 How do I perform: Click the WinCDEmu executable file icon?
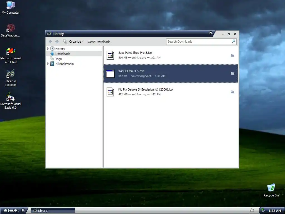coord(110,74)
